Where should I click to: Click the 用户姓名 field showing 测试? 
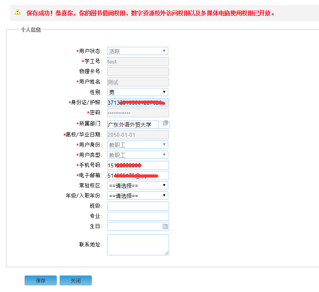138,82
